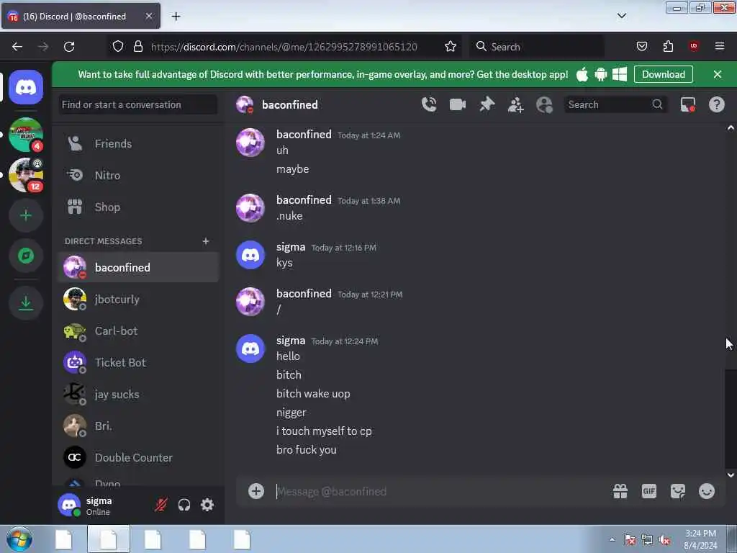
Task: Click the browser Search box
Action: (x=537, y=47)
